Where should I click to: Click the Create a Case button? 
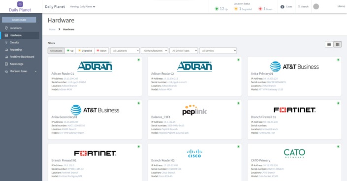click(x=19, y=20)
